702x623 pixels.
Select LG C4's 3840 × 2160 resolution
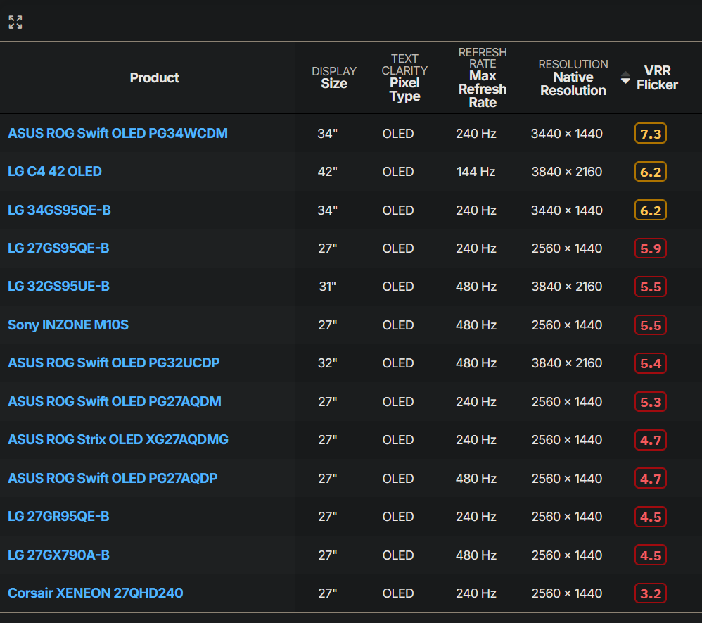[x=567, y=172]
